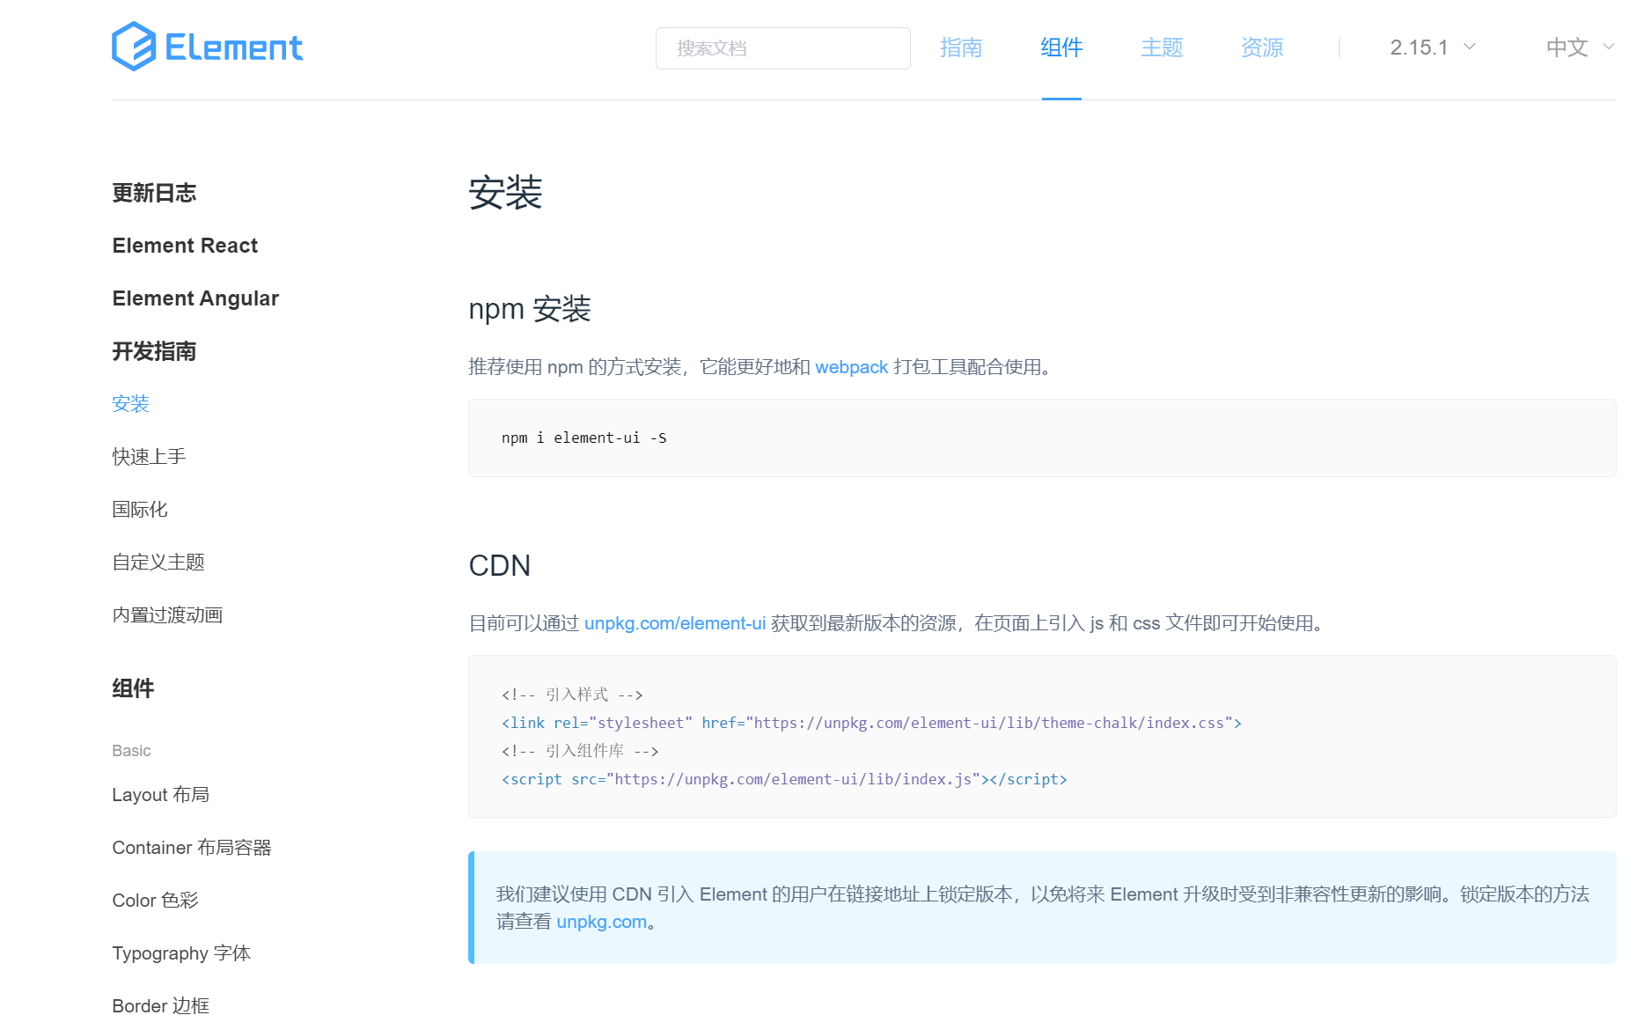
Task: Follow the unpkg.com link in the tip box
Action: point(601,922)
